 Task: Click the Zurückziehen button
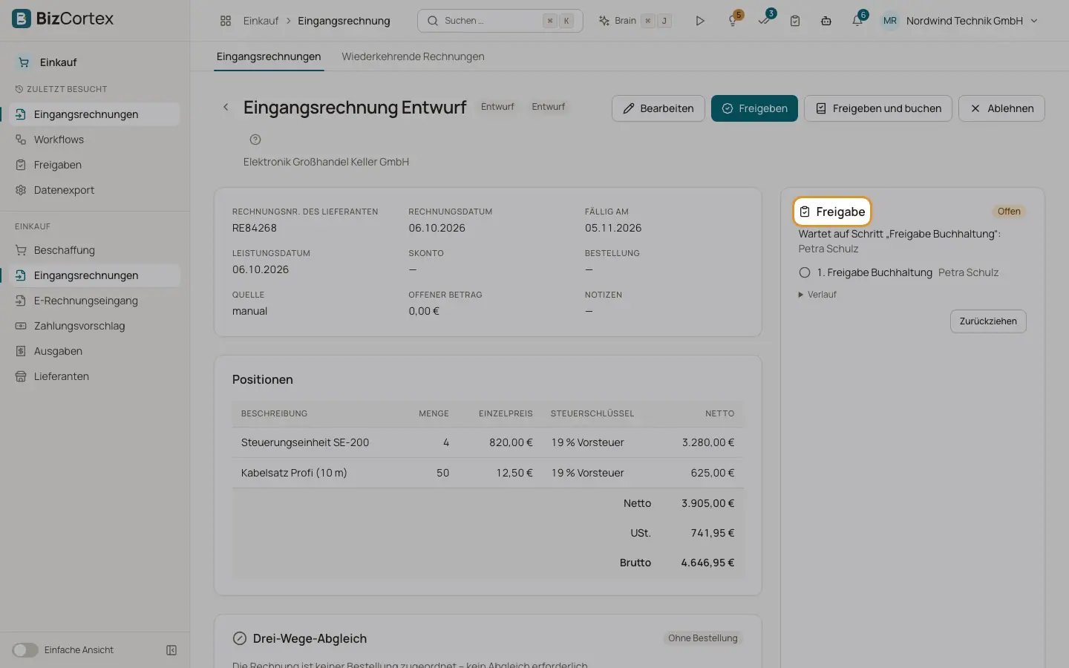(x=988, y=321)
